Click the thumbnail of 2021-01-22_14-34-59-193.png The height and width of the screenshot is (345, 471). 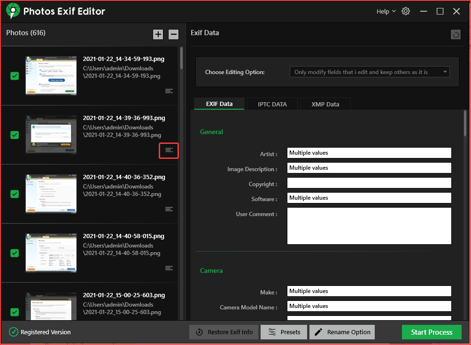[51, 75]
